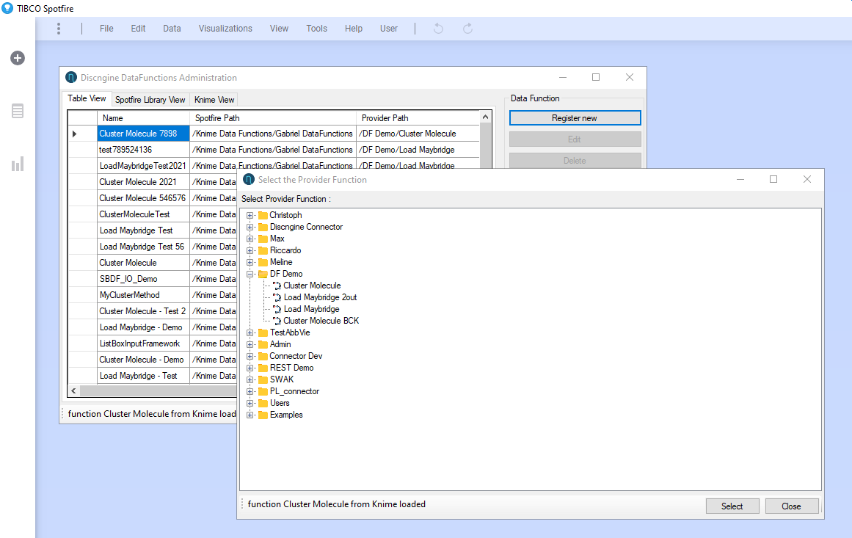Click the REST Demo folder icon
The height and width of the screenshot is (538, 852).
263,368
